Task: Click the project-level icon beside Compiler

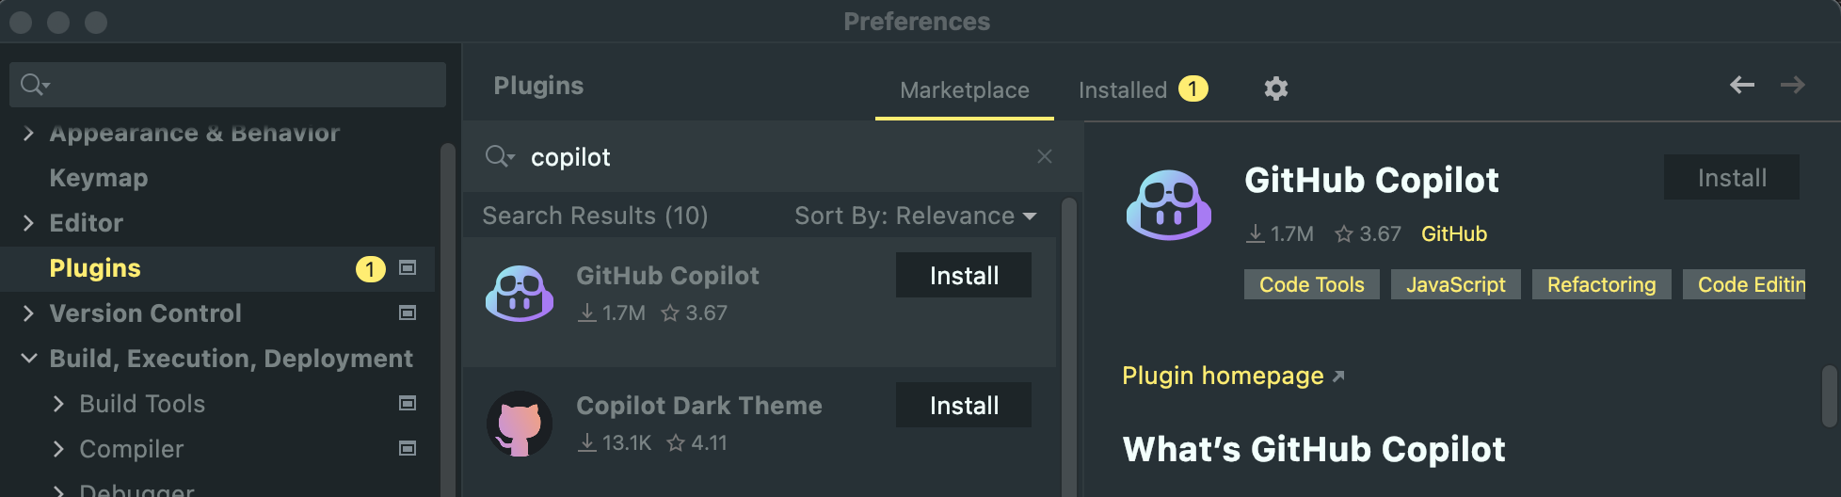Action: click(408, 448)
